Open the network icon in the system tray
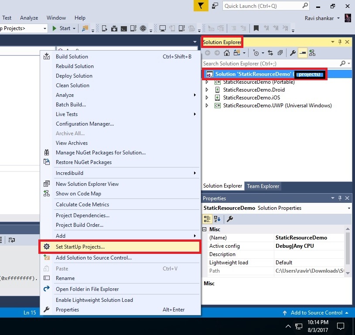Viewport: 355px width, 335px height. pyautogui.click(x=299, y=326)
